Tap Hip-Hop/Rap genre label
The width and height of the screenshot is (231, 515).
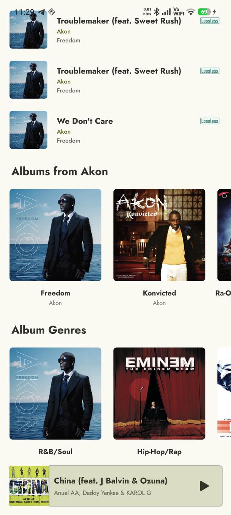[159, 452]
